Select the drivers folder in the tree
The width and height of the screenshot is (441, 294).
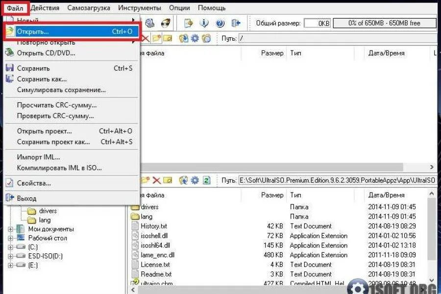tap(48, 211)
